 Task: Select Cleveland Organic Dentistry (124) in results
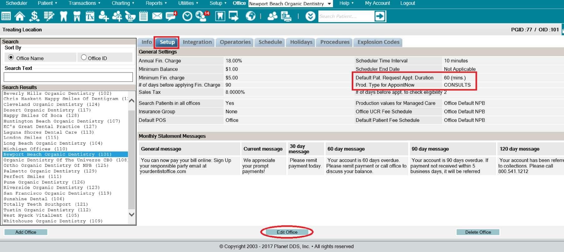pos(51,104)
